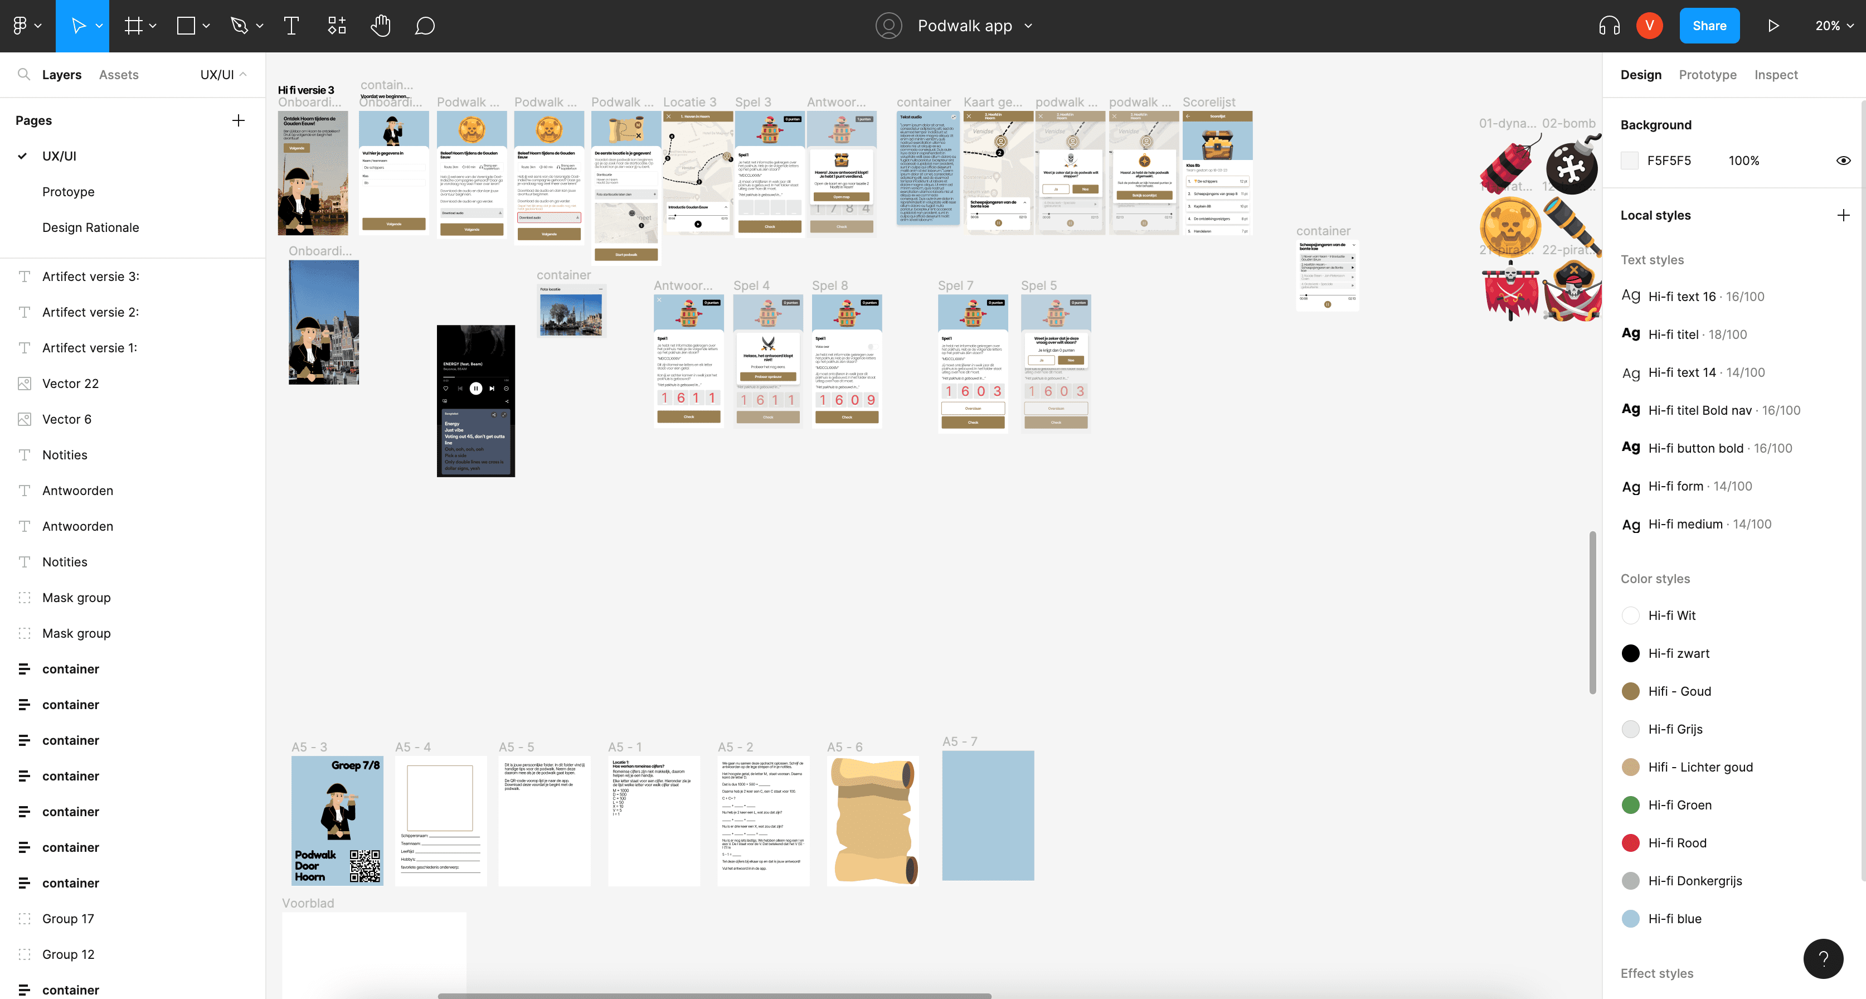Open the Resources components tool
The image size is (1866, 999).
[337, 26]
